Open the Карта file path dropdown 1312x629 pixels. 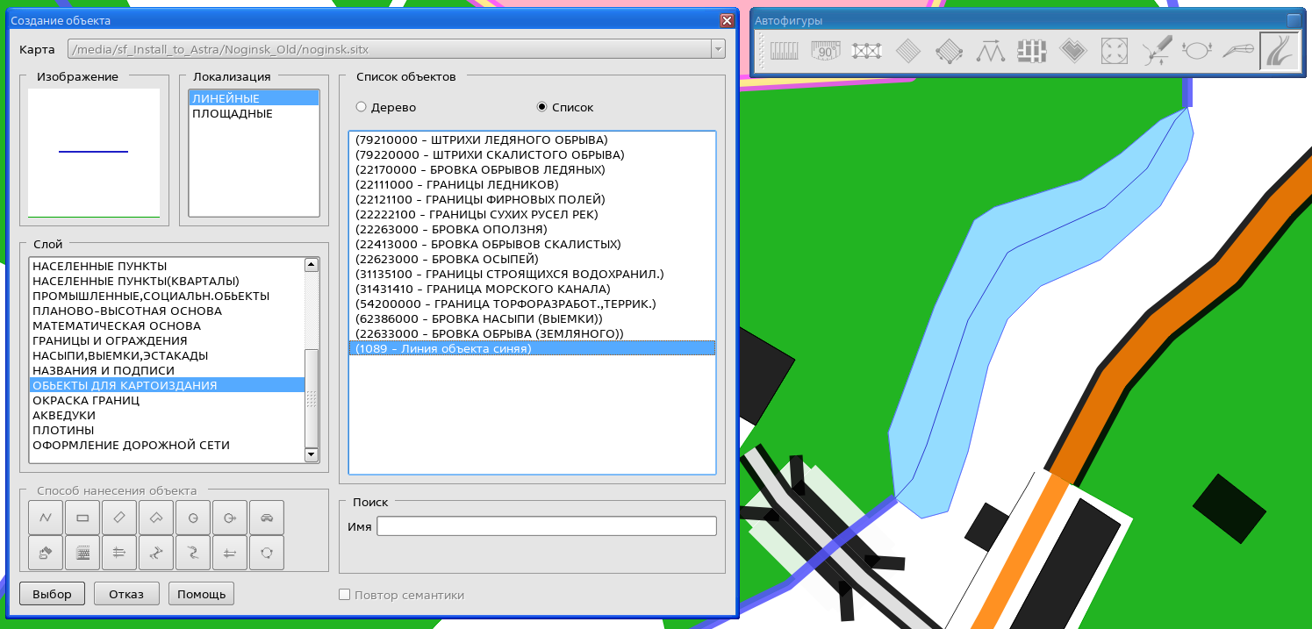[719, 49]
